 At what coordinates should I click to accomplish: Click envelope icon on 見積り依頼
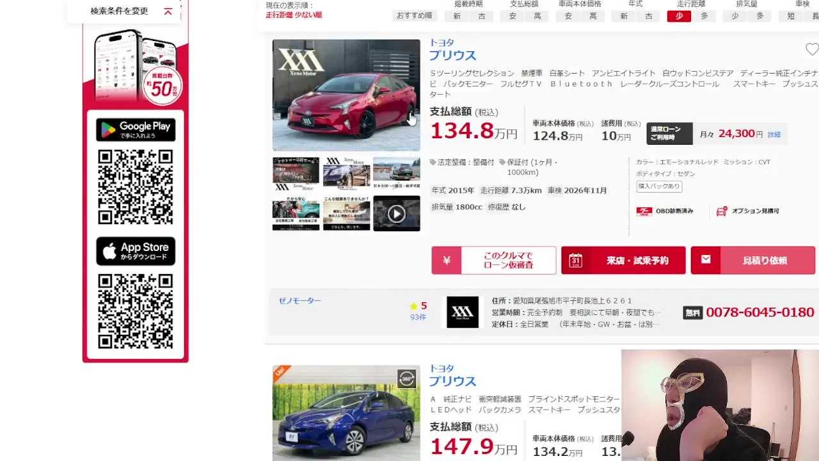706,259
